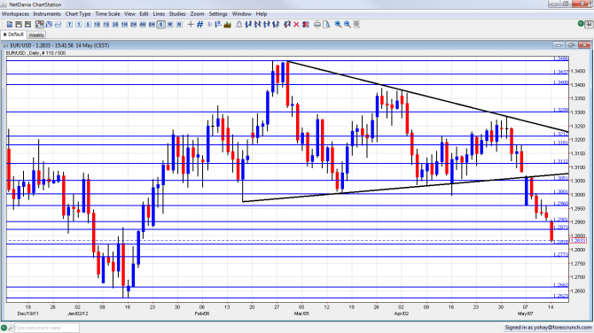The height and width of the screenshot is (333, 594).
Task: Type in the instrument name search field
Action: click(x=47, y=328)
